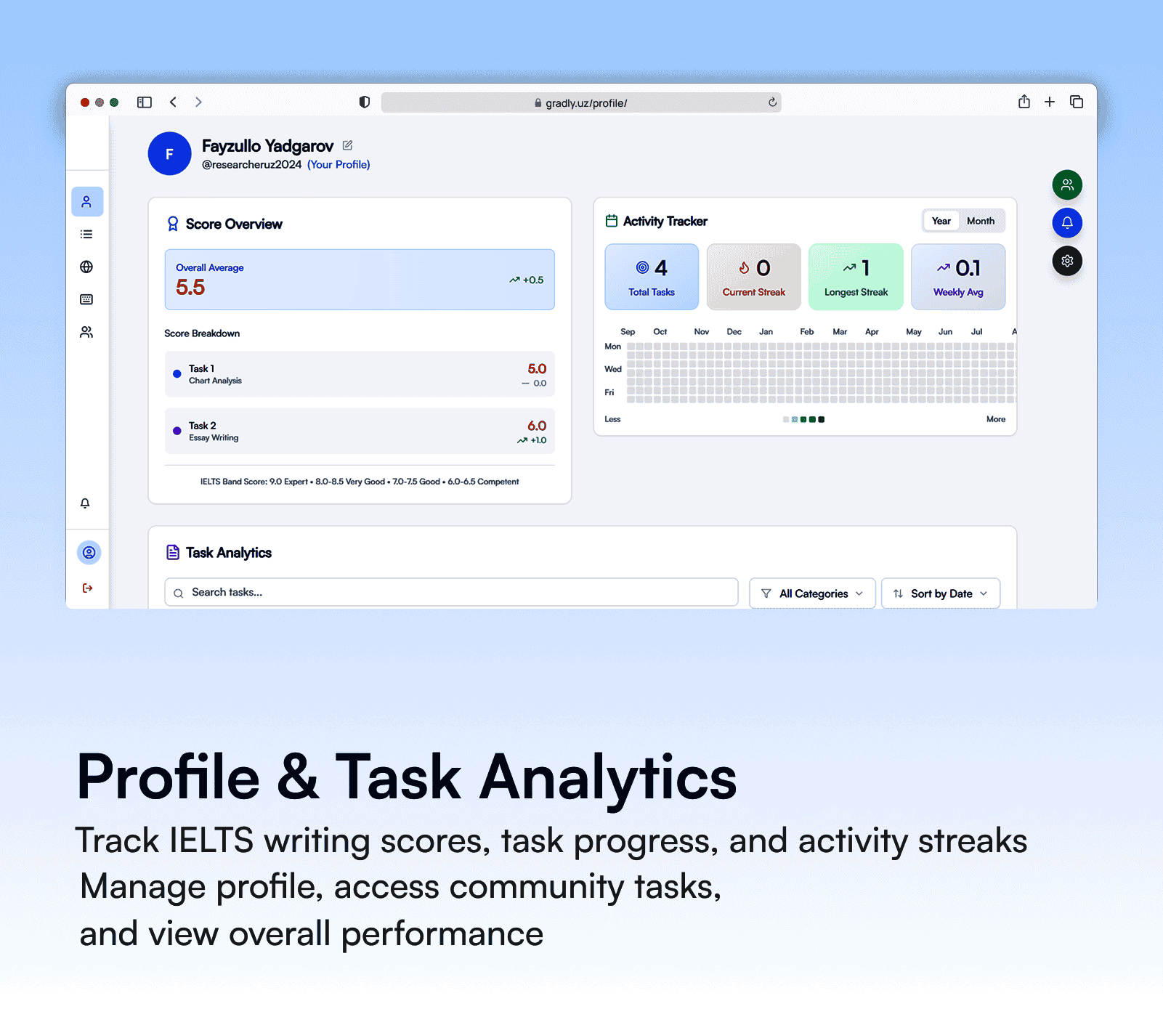
Task: Open the task list icon in sidebar
Action: [x=86, y=234]
